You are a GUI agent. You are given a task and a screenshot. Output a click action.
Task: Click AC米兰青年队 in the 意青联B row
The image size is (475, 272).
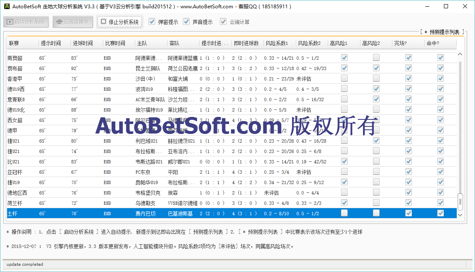click(150, 100)
